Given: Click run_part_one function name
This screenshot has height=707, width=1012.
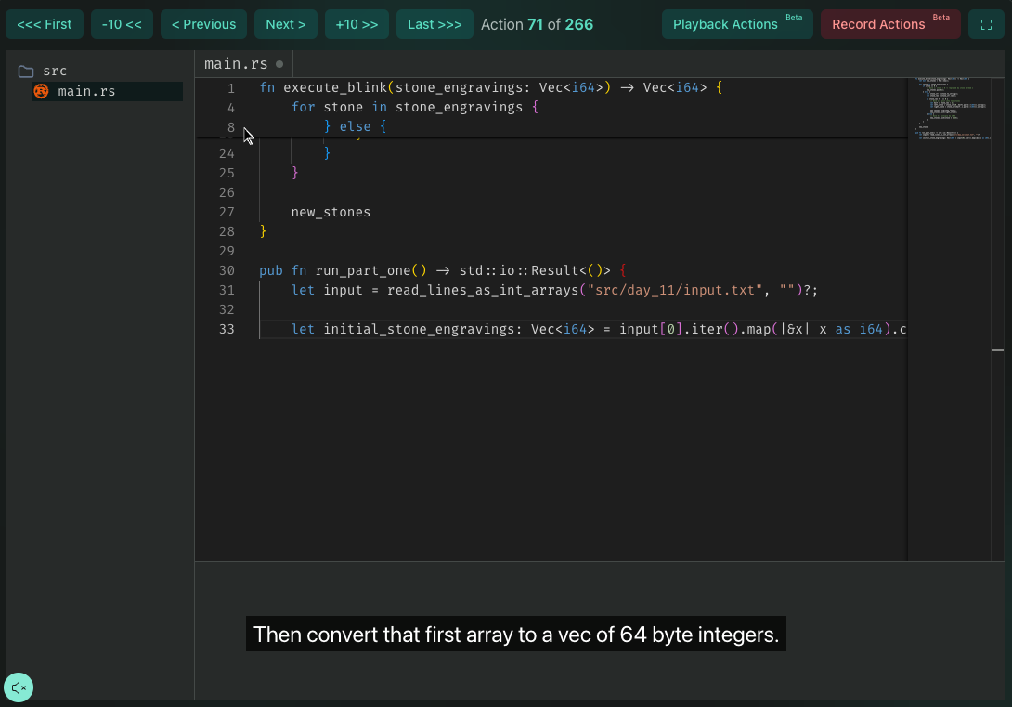Looking at the screenshot, I should [x=363, y=270].
